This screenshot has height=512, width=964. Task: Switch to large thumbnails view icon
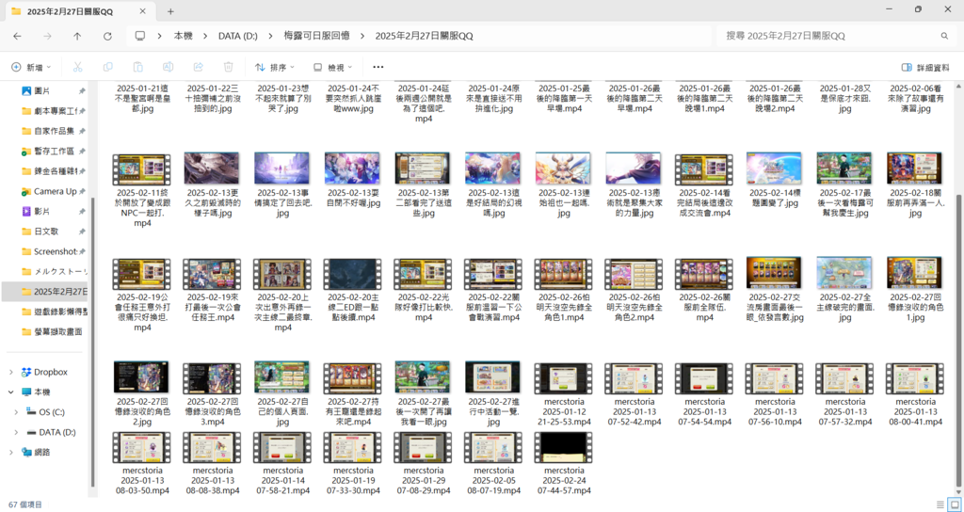click(x=955, y=504)
